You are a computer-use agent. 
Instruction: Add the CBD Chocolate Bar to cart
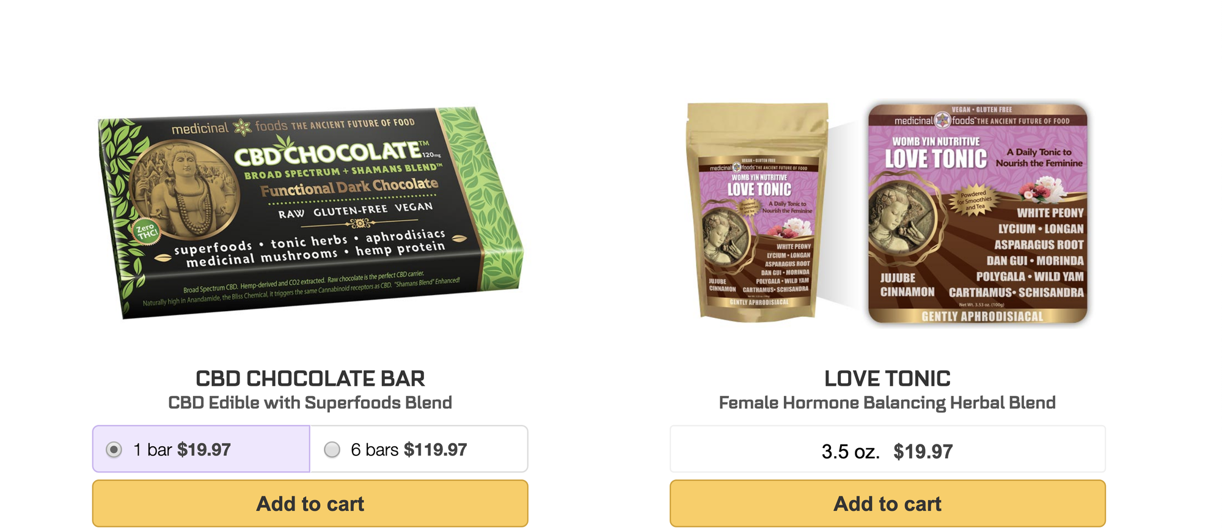point(310,504)
